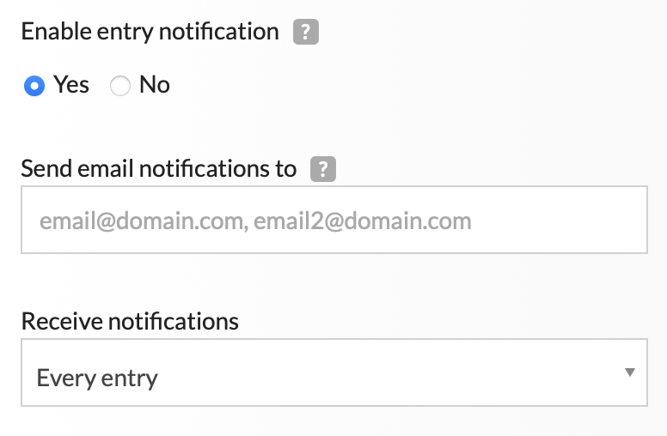Open the Receive notifications dropdown

coord(333,372)
